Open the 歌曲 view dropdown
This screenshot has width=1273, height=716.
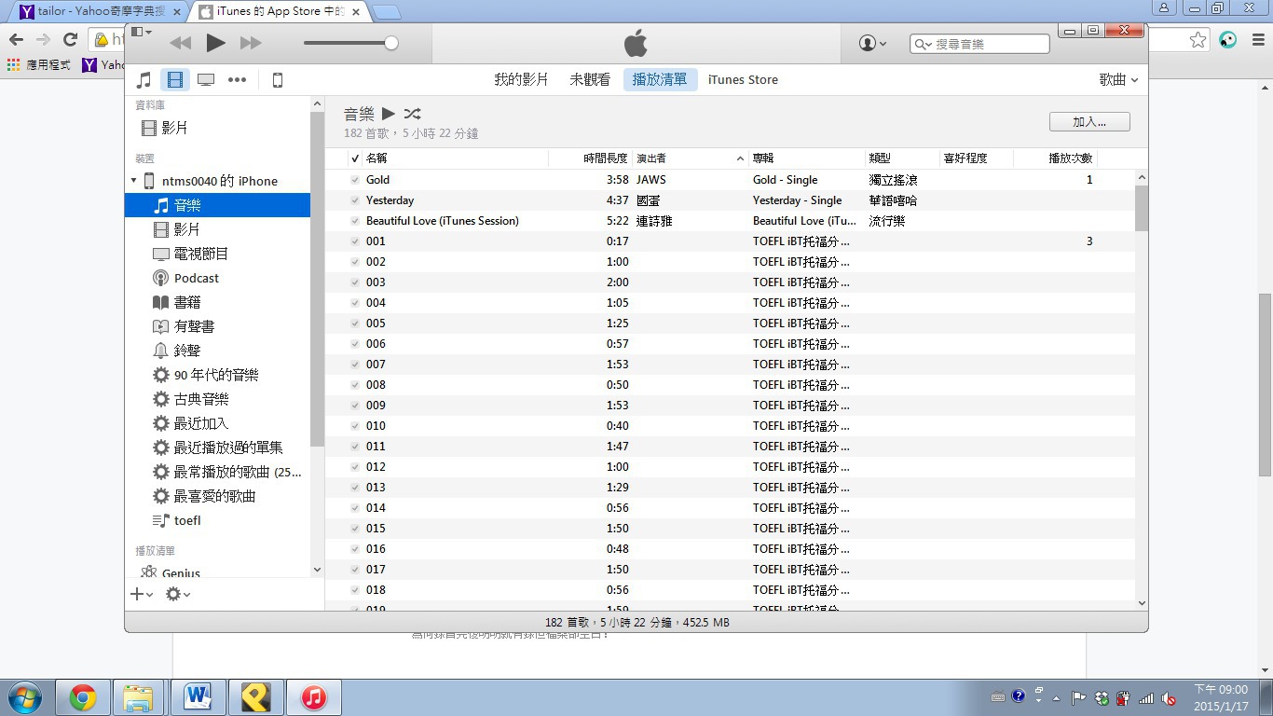(x=1118, y=79)
